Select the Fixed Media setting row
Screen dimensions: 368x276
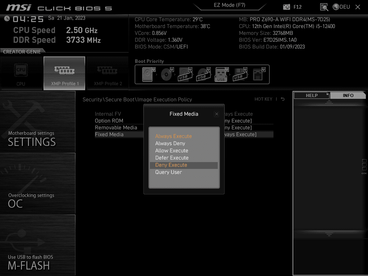[x=184, y=134]
